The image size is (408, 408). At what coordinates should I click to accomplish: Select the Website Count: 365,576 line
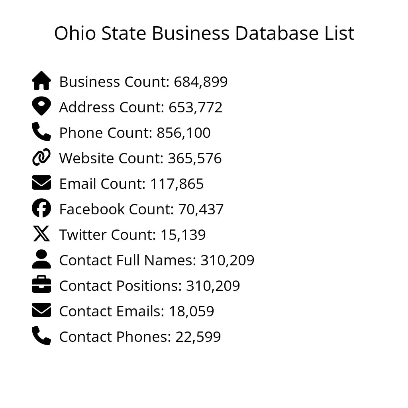[140, 158]
